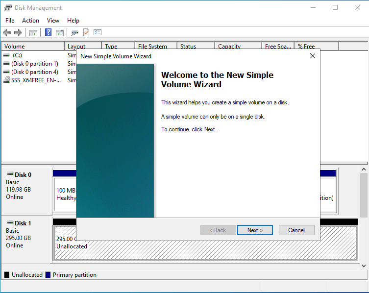Select the Disk 0 partition 4 drive icon
Screen dimensions: 369x293
6,72
